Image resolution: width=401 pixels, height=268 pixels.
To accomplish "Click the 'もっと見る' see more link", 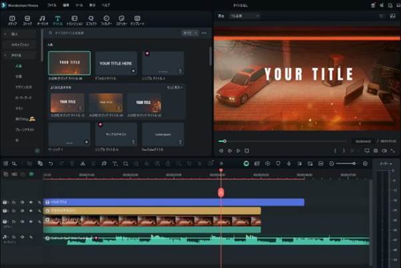I will click(x=175, y=87).
